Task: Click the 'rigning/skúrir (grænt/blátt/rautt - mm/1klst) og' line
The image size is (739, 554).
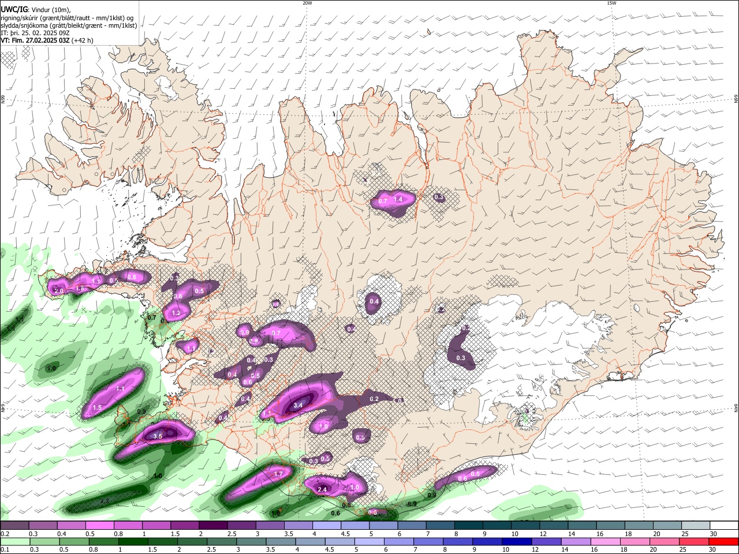Action: [67, 17]
